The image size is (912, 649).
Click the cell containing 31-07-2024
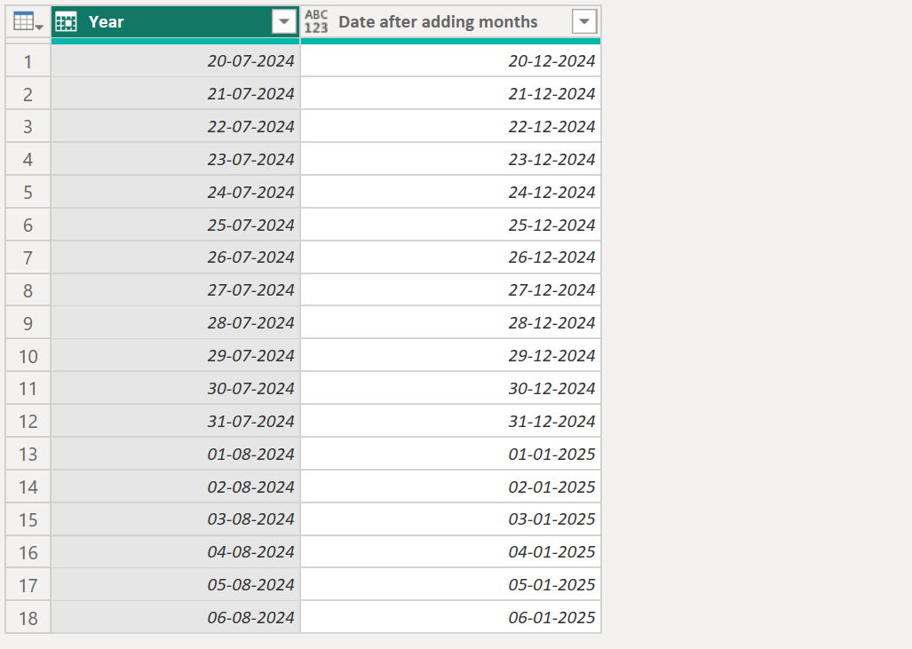(175, 421)
